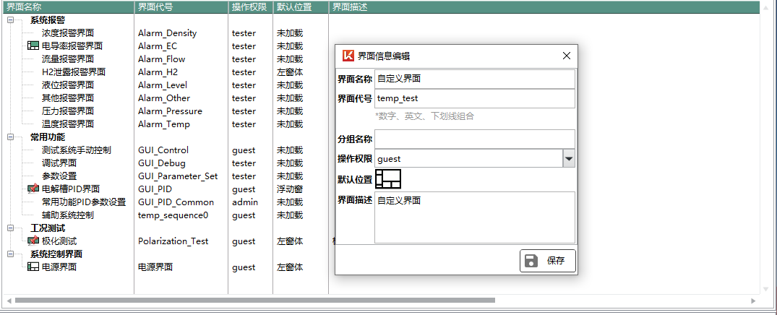777x315 pixels.
Task: Click the 保存 save button
Action: 548,261
